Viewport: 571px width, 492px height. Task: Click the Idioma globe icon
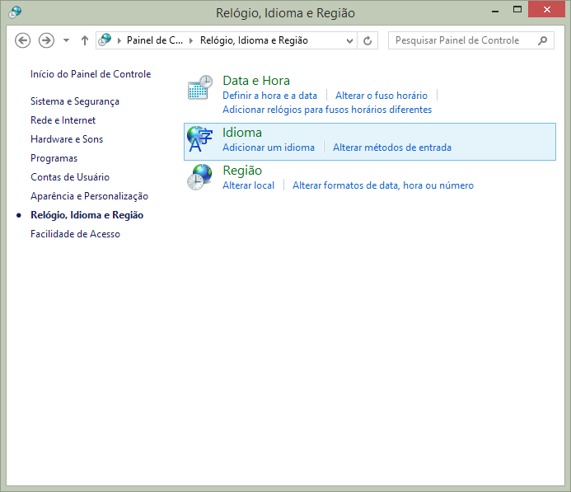tap(199, 139)
